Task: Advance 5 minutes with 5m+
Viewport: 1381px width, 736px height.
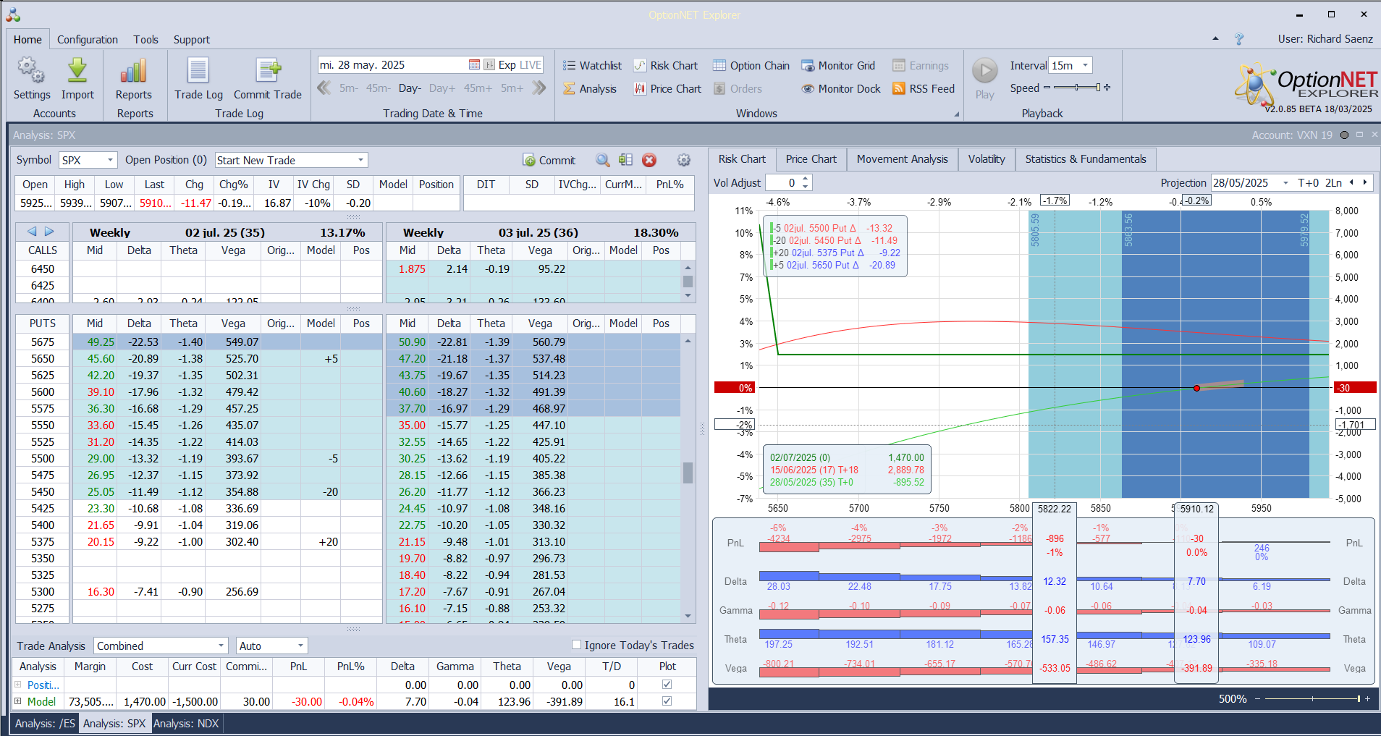Action: pyautogui.click(x=512, y=88)
